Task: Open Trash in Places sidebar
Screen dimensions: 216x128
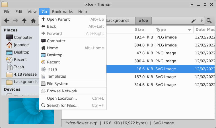Action: [20, 67]
